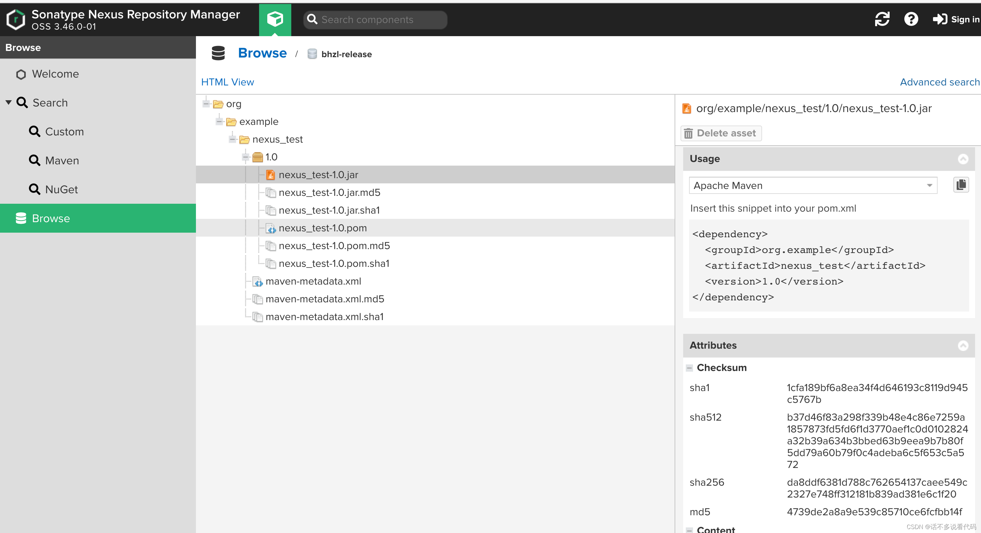Select nexus_test-1.0.jar.sha1 asset
Screen dimensions: 981x533
click(329, 210)
